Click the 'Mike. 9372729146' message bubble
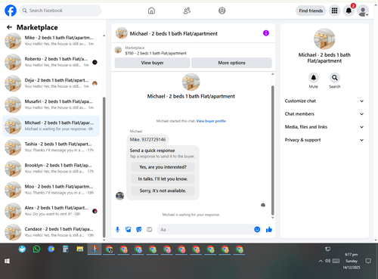The height and width of the screenshot is (279, 378). click(x=147, y=140)
